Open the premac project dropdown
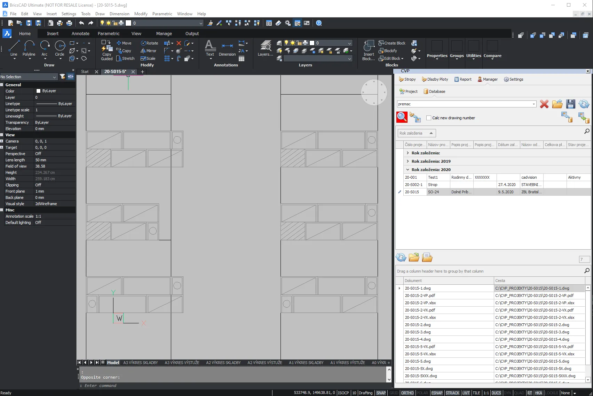Screen dimensions: 593x396 (x=533, y=104)
